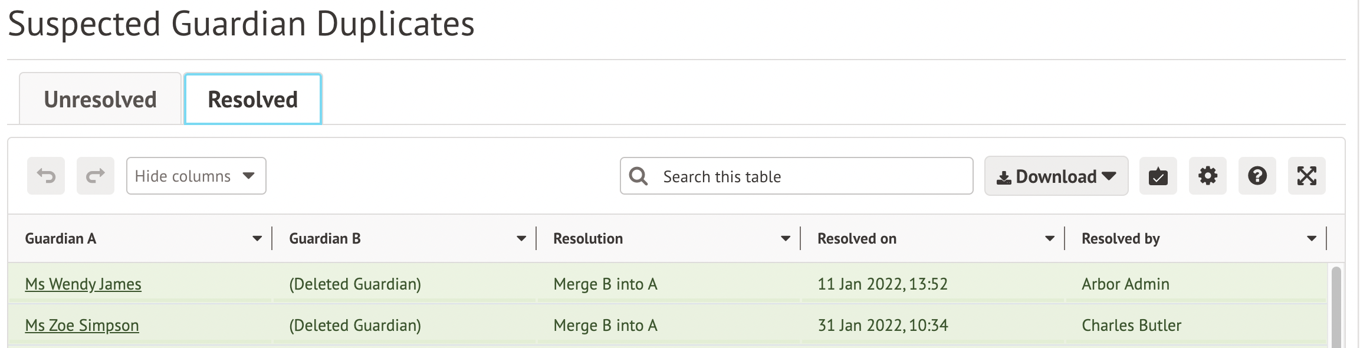Open the Download dropdown menu
This screenshot has height=348, width=1360.
point(1056,176)
